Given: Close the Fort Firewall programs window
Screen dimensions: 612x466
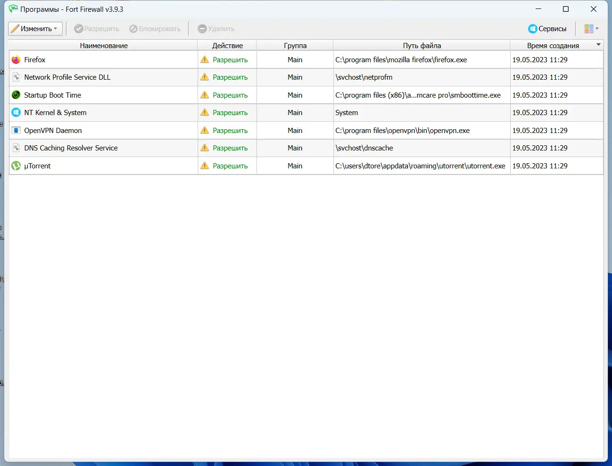Looking at the screenshot, I should [x=594, y=9].
